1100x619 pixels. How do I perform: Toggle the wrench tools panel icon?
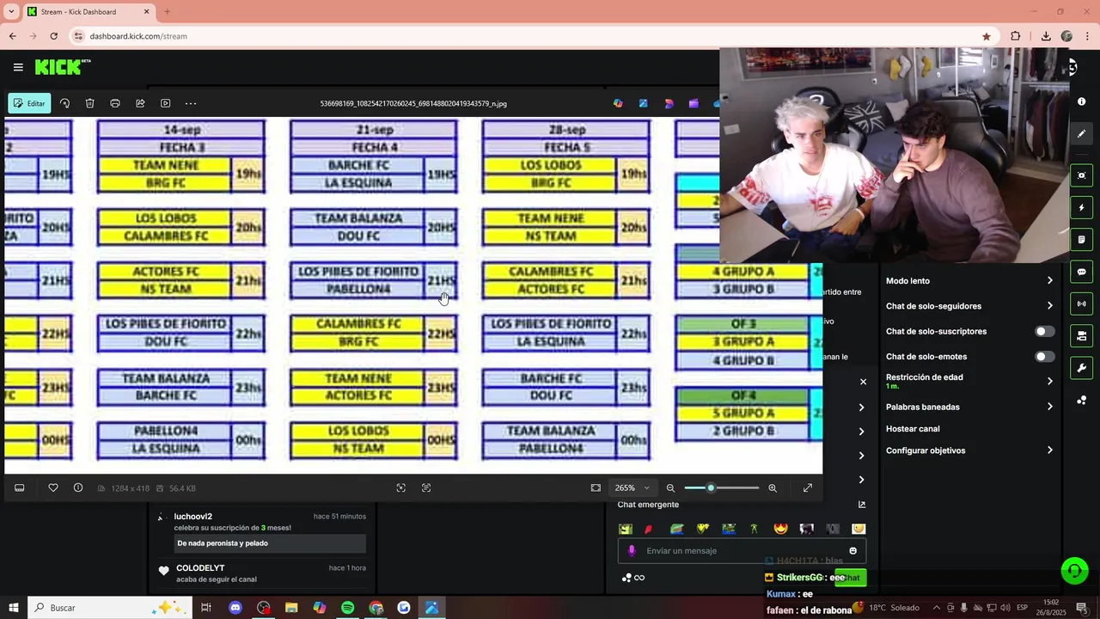click(1081, 368)
